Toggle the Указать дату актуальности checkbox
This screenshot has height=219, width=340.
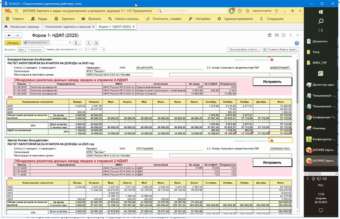coord(80,49)
